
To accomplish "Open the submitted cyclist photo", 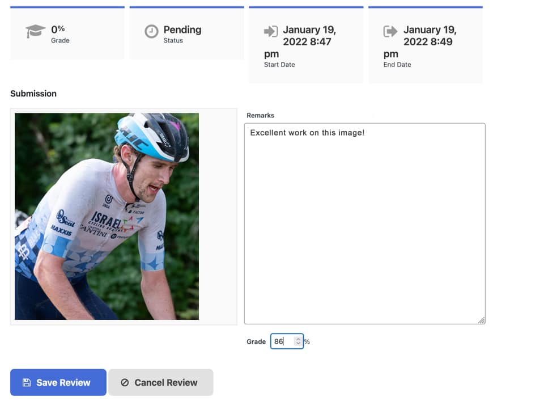I will click(107, 216).
